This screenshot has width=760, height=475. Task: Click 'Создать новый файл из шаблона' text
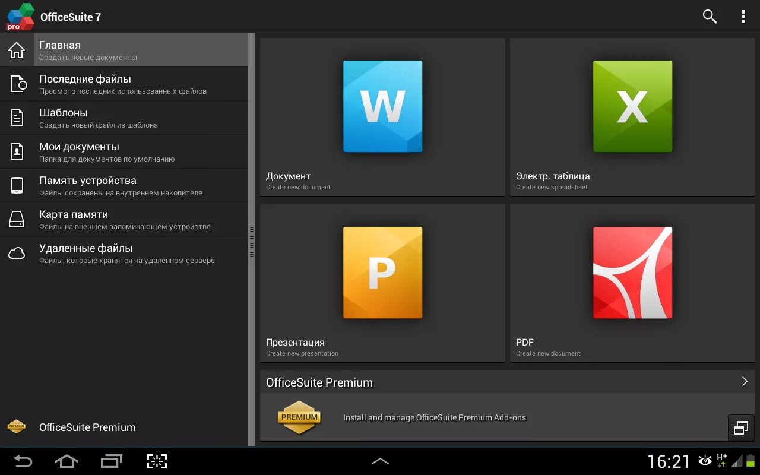coord(99,125)
